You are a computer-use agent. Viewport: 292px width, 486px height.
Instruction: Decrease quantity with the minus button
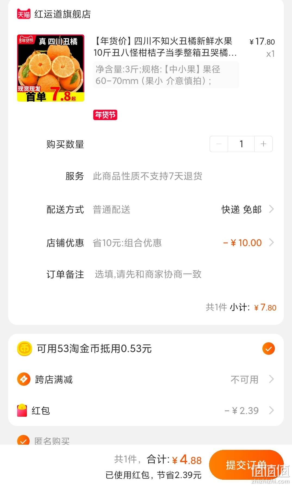tap(219, 144)
